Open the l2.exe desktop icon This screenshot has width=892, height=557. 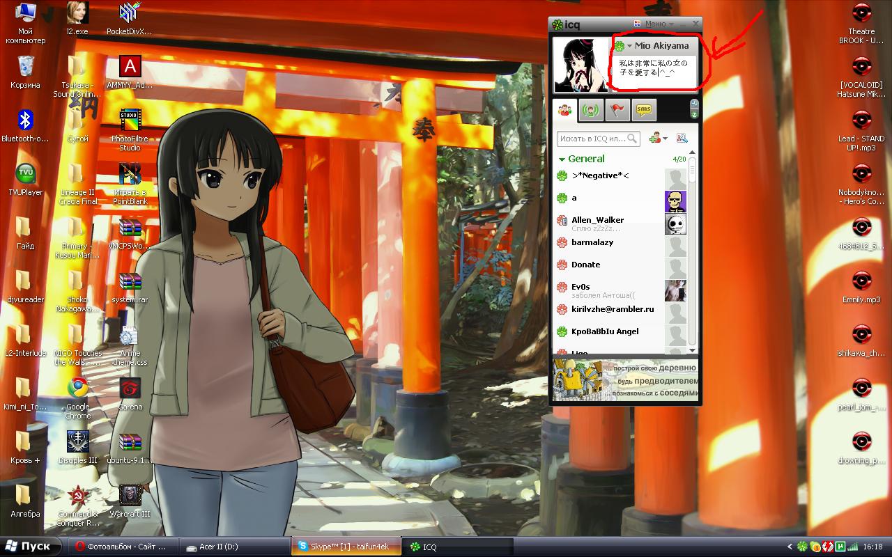(x=77, y=18)
